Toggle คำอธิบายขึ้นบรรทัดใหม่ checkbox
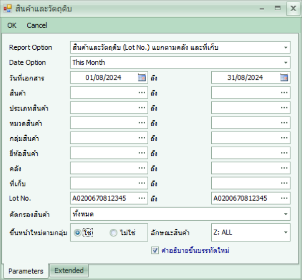Image resolution: width=302 pixels, height=280 pixels. pos(155,250)
